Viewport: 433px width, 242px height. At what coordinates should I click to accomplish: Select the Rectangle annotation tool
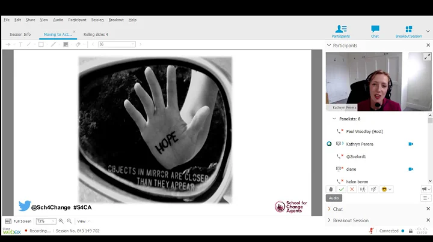point(41,44)
